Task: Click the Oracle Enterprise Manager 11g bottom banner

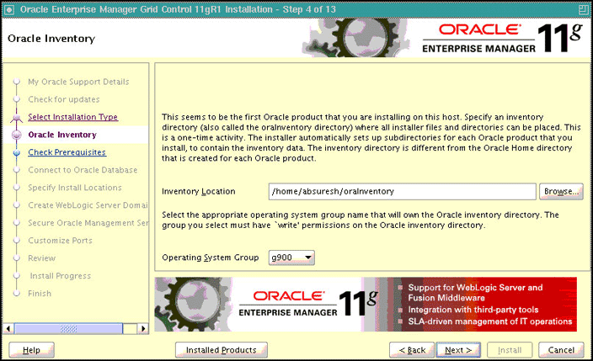Action: point(366,305)
